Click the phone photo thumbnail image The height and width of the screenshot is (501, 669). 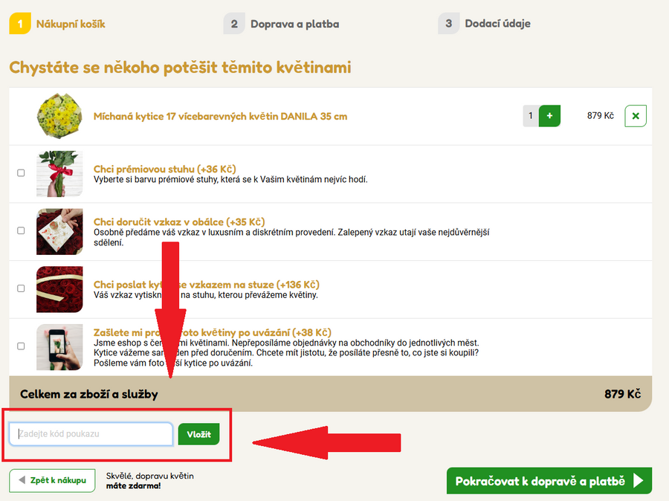click(59, 346)
